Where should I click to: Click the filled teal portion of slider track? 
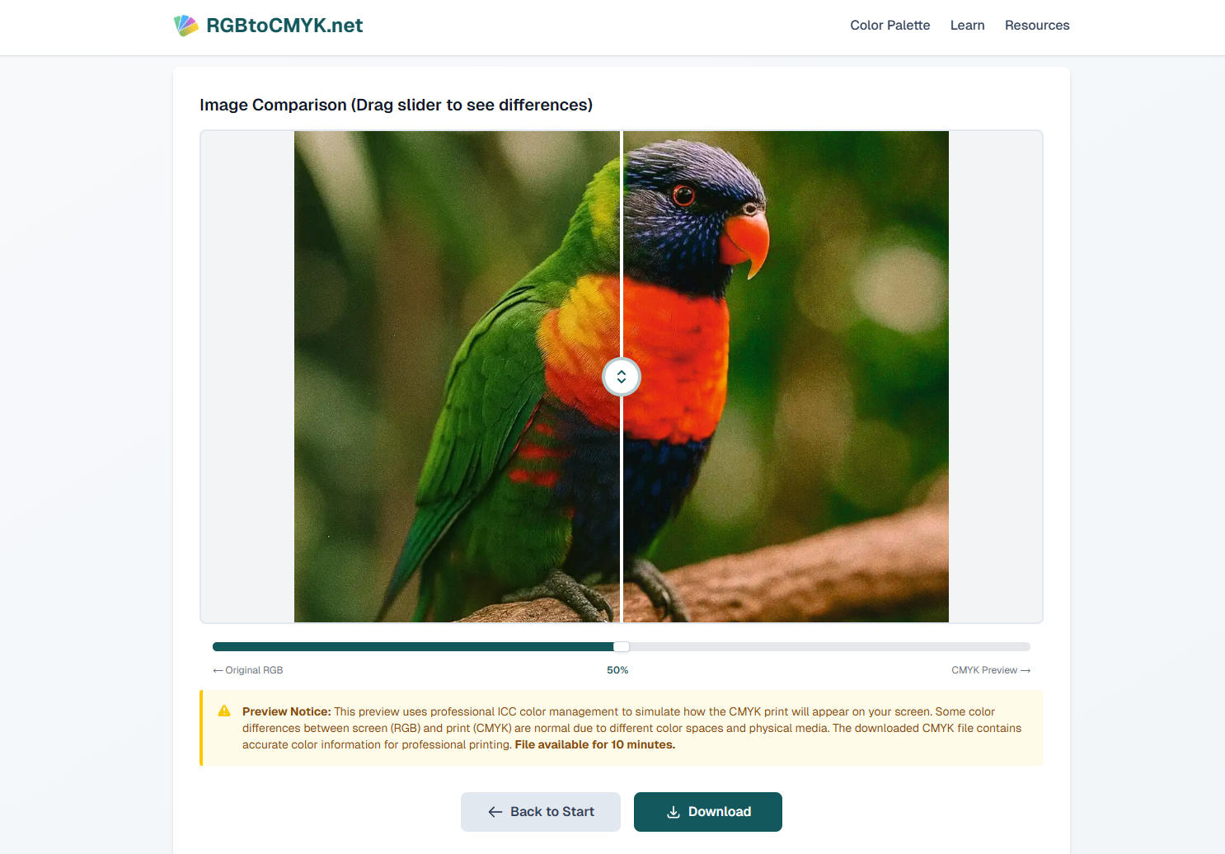point(413,647)
